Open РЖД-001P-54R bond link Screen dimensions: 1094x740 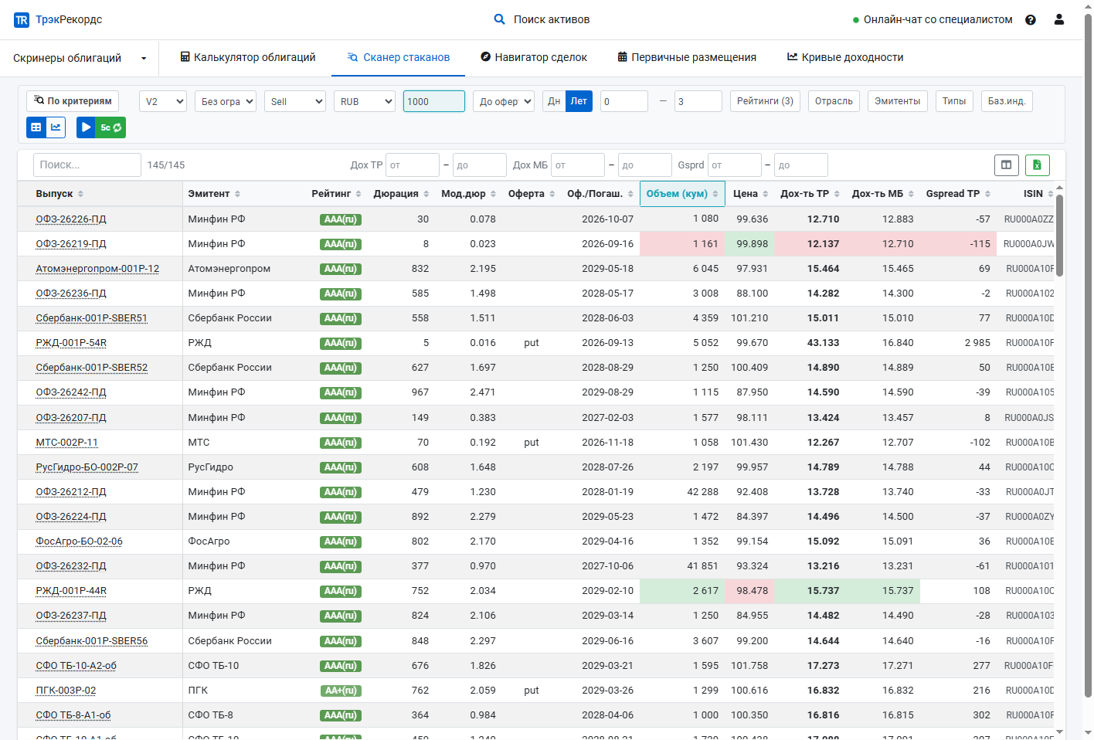(x=71, y=343)
